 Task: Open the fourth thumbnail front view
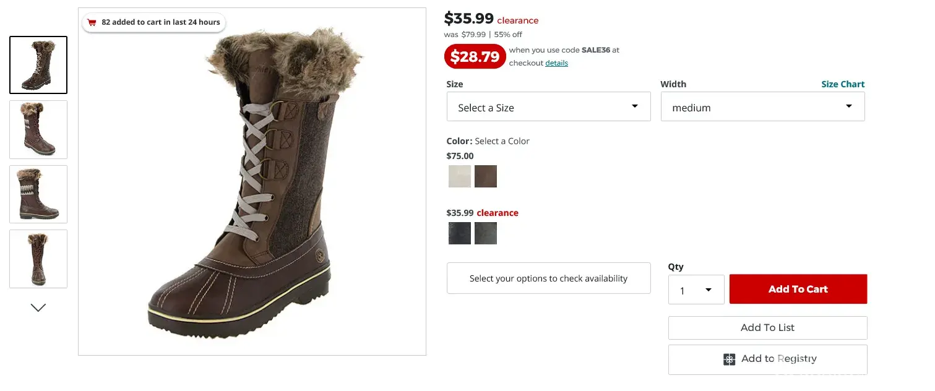38,259
